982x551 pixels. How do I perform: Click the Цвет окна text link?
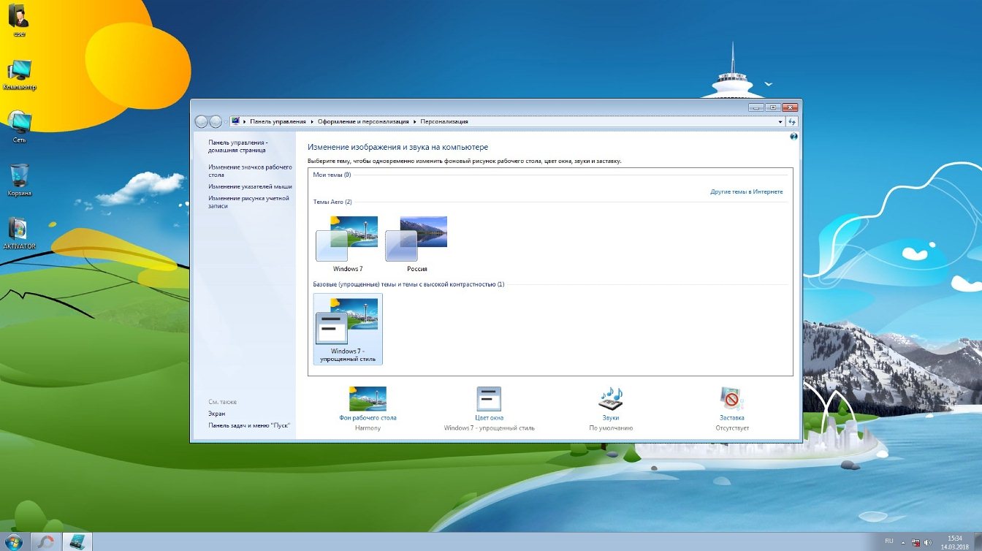[489, 418]
